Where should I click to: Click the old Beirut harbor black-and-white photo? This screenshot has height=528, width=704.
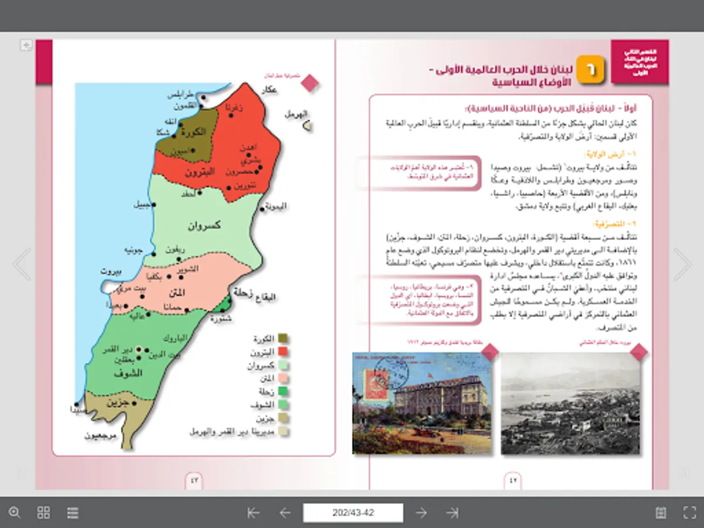[570, 403]
